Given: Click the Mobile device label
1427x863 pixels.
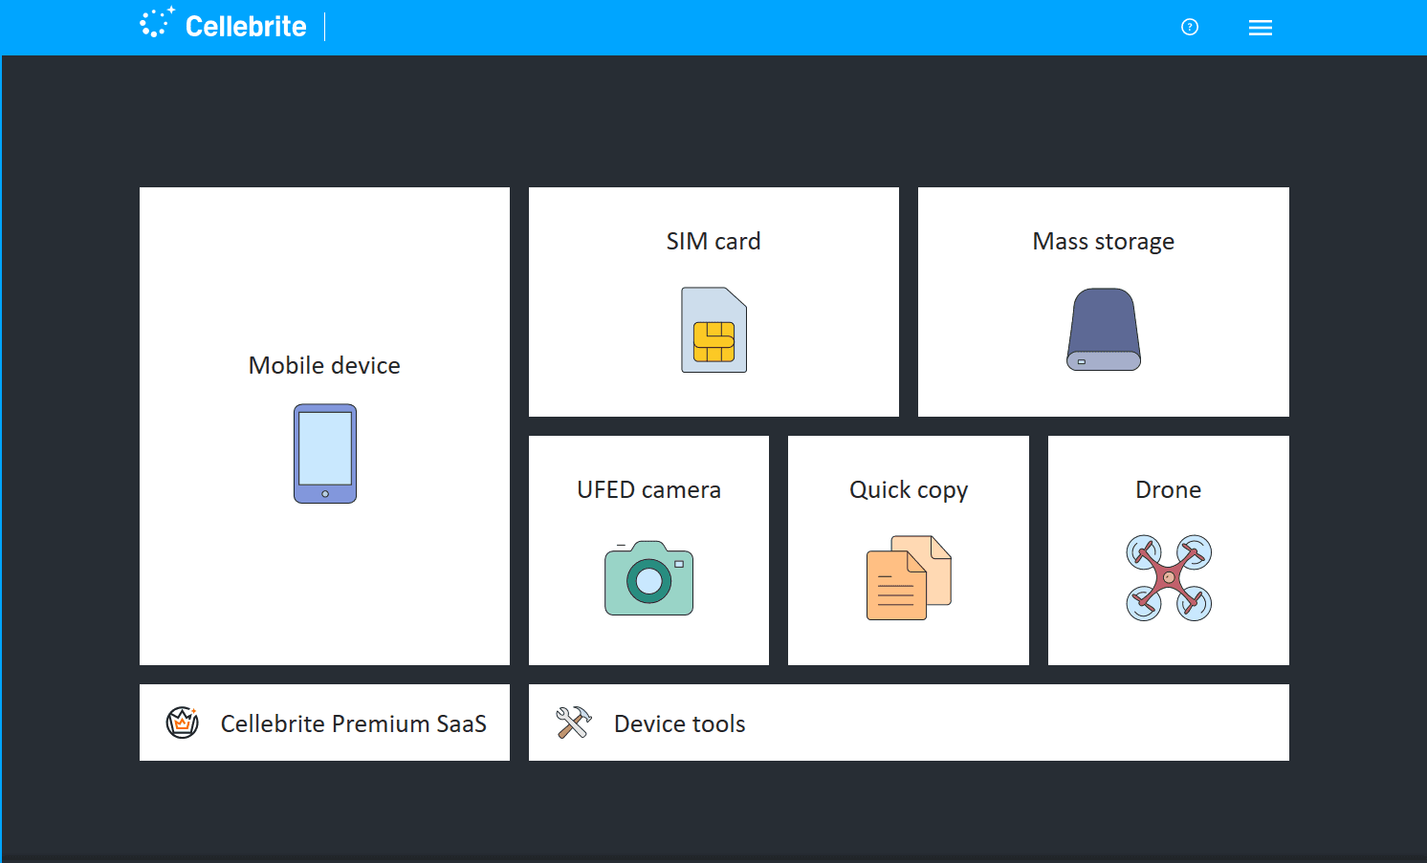Looking at the screenshot, I should point(324,365).
